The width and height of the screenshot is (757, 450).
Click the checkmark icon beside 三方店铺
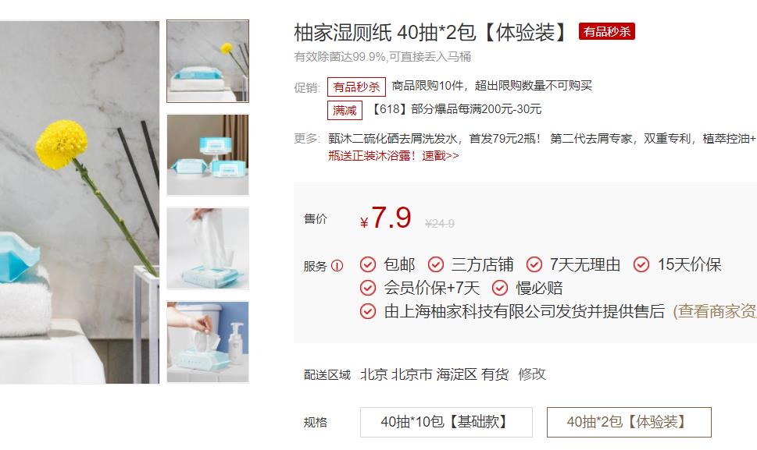(x=436, y=264)
